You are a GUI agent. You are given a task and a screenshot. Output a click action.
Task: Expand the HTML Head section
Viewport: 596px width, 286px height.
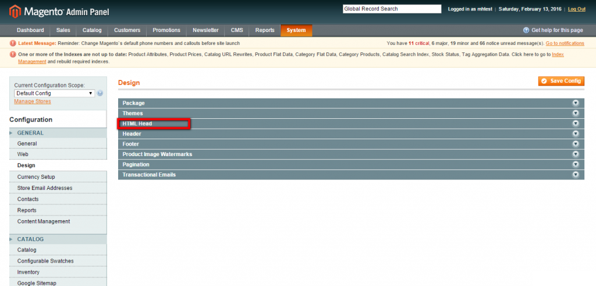[x=351, y=123]
